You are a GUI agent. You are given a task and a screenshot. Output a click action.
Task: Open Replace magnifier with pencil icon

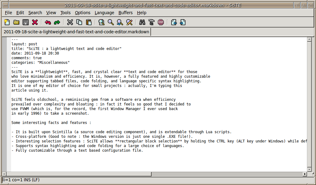(x=129, y=22)
